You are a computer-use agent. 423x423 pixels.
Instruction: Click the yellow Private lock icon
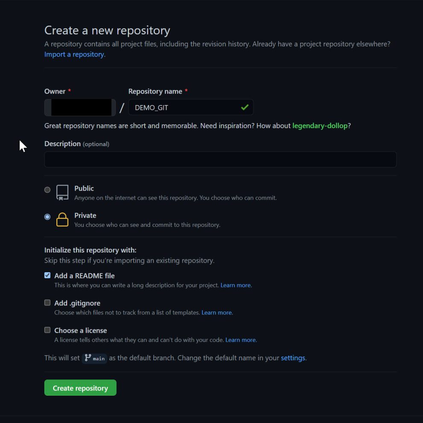(62, 220)
